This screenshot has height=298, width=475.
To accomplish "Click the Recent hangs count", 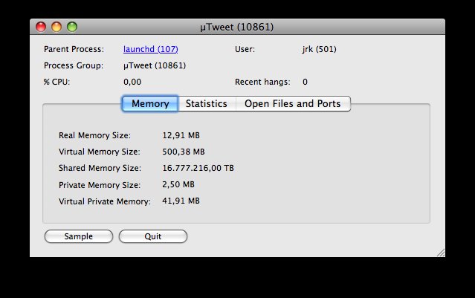I will point(305,82).
